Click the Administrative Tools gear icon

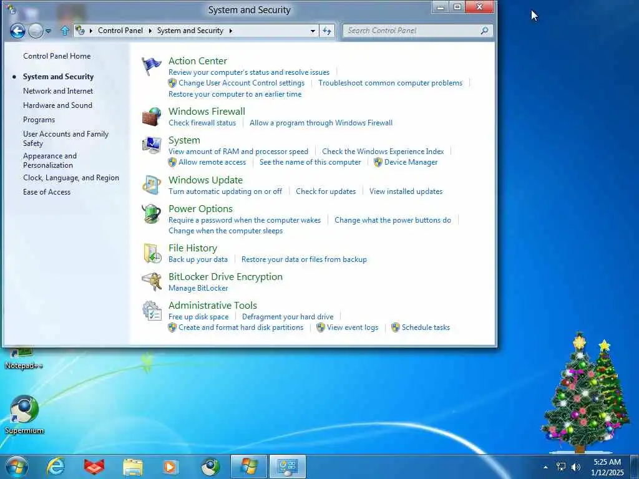click(152, 311)
